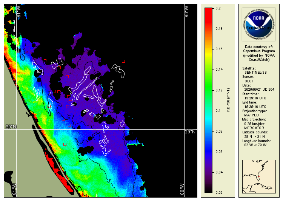Open the Florida inset locator map
This screenshot has width=283, height=201.
pos(259,176)
